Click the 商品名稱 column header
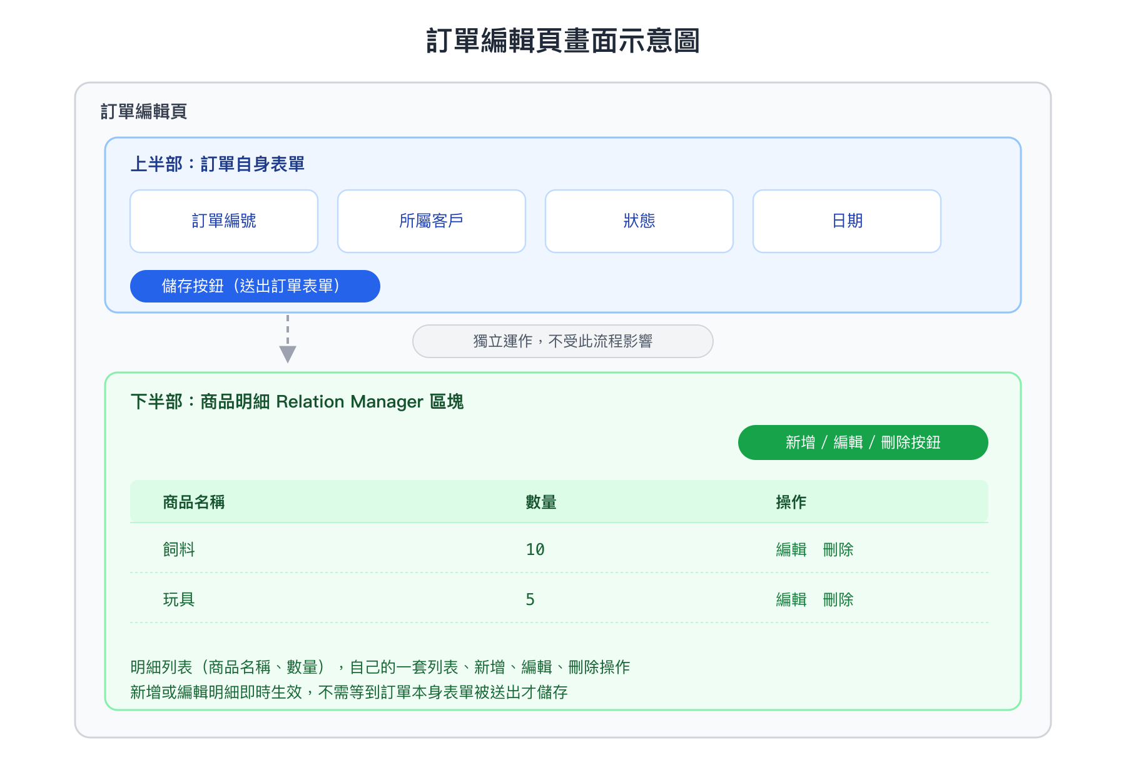 [x=194, y=502]
